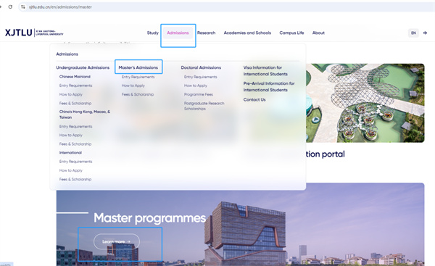Screen dimensions: 435x266
Task: Open Visa Information for International Students
Action: click(265, 71)
